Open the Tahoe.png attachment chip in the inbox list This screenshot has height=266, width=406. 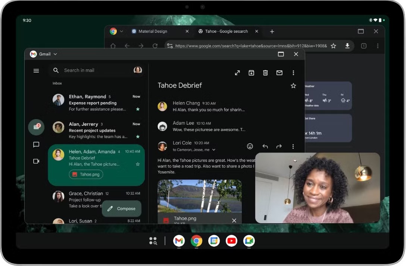coord(86,174)
